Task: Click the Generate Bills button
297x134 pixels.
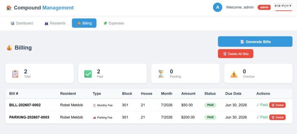Action: point(255,41)
